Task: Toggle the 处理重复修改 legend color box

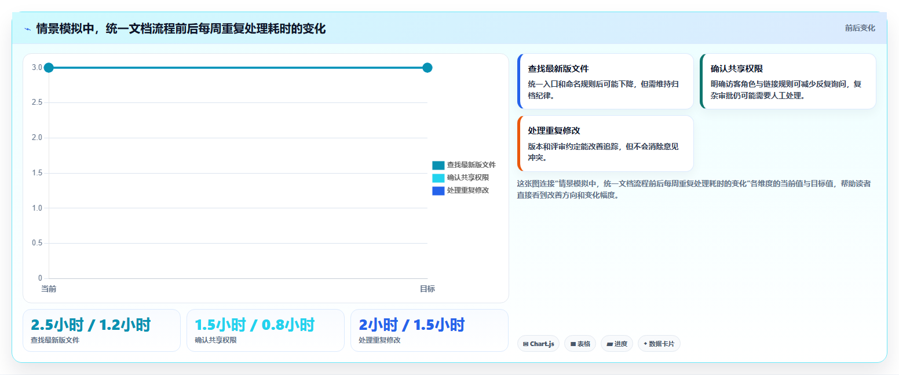Action: coord(438,190)
